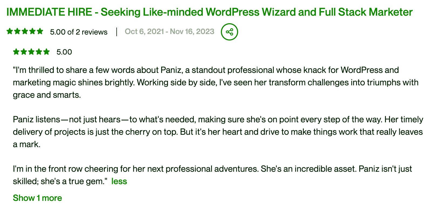Image resolution: width=432 pixels, height=216 pixels.
Task: Expand hidden reviews with "Show 1 more"
Action: click(38, 198)
